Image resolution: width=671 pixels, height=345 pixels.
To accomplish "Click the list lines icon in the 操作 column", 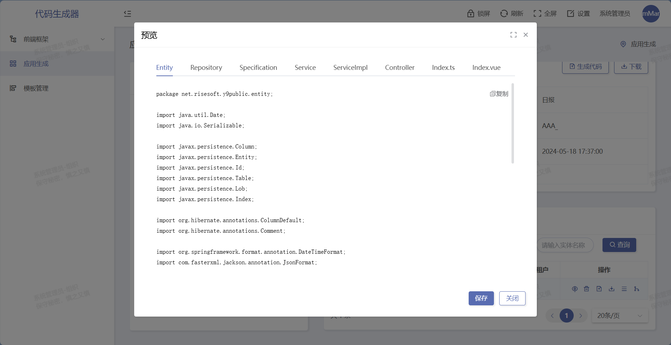I will click(624, 289).
